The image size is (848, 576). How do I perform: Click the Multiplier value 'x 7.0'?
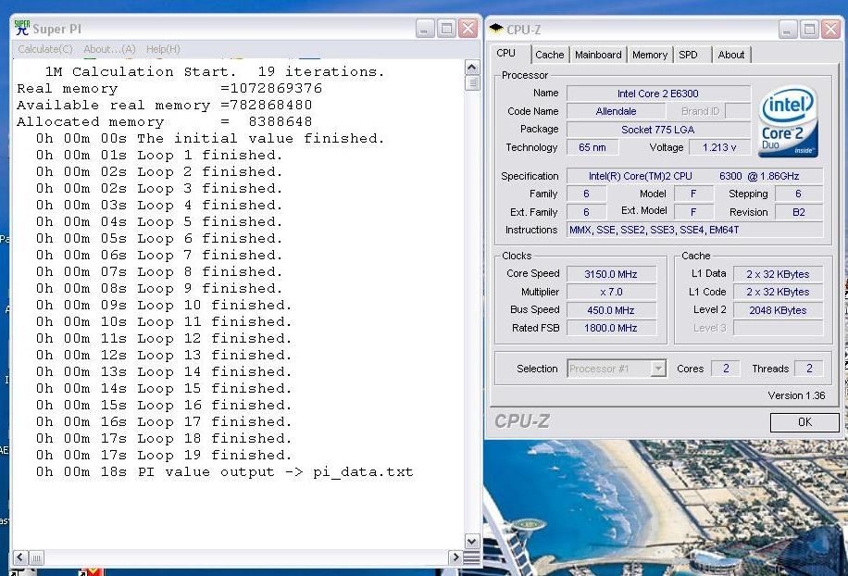[611, 292]
